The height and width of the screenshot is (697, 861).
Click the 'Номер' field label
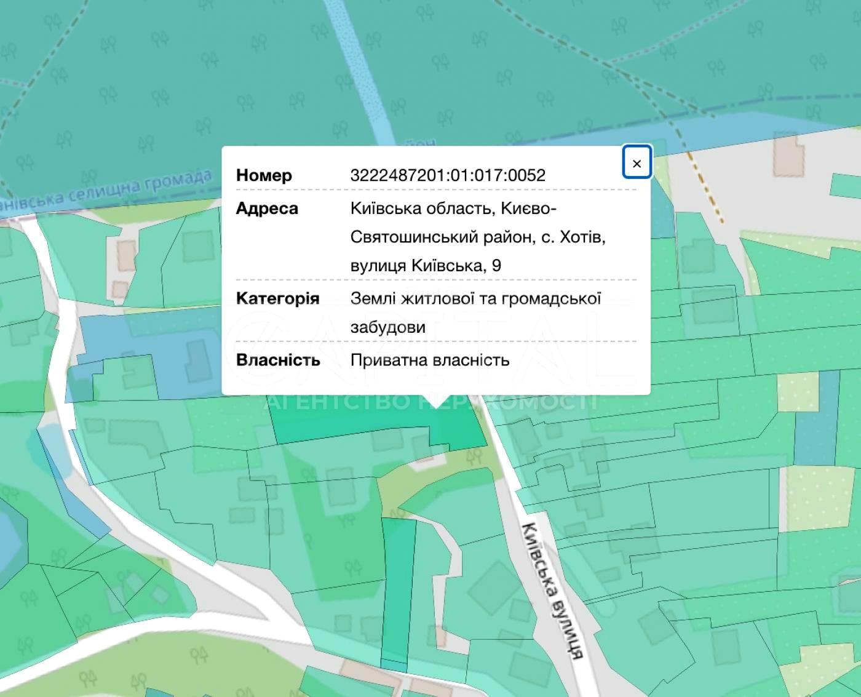tap(264, 175)
